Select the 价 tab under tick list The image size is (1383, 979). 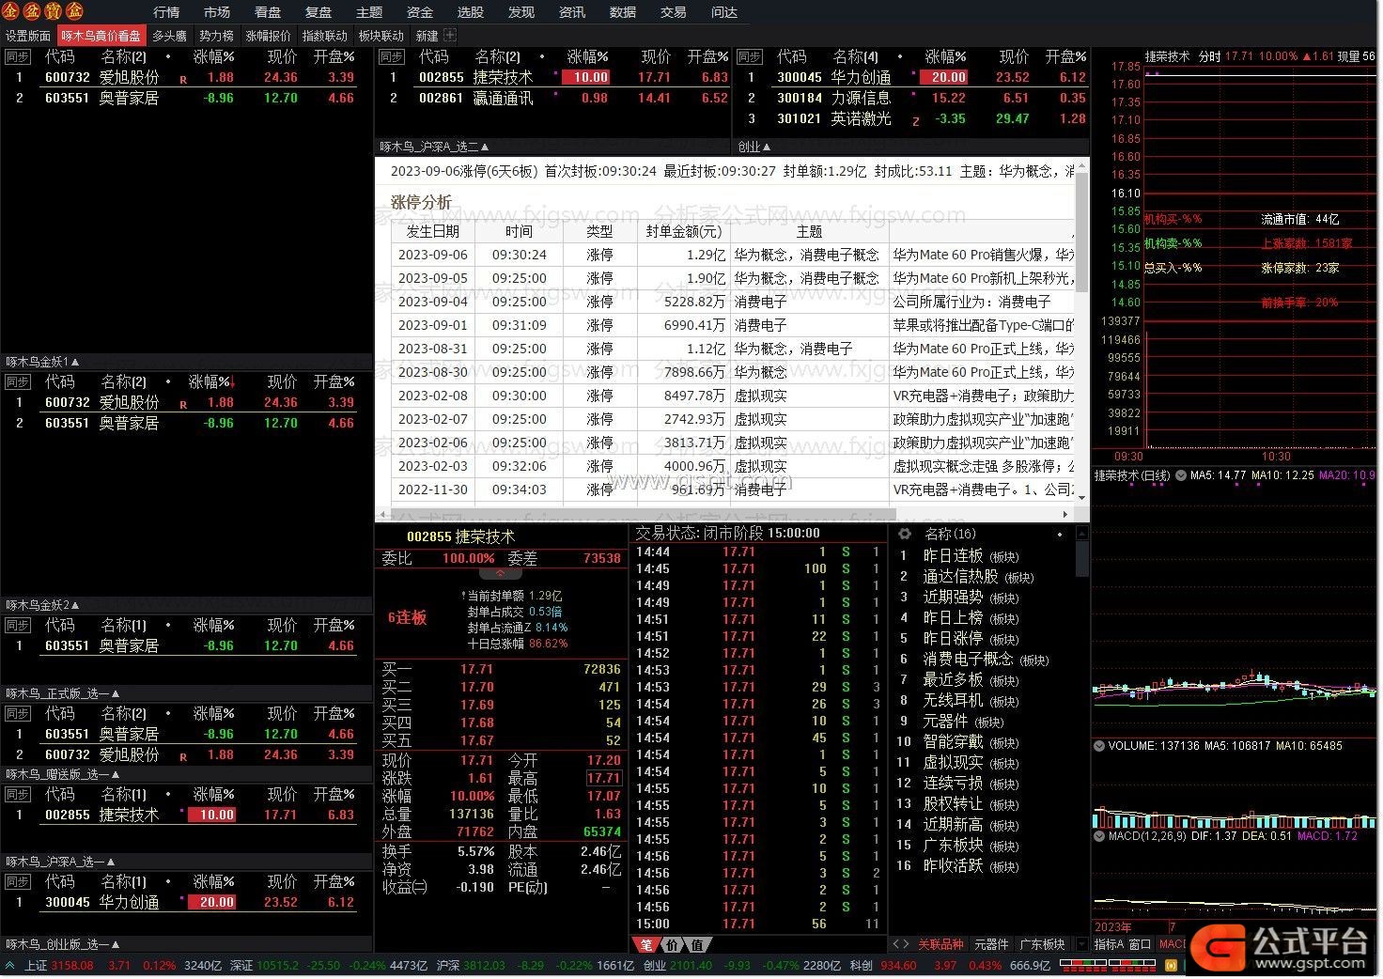pyautogui.click(x=672, y=945)
